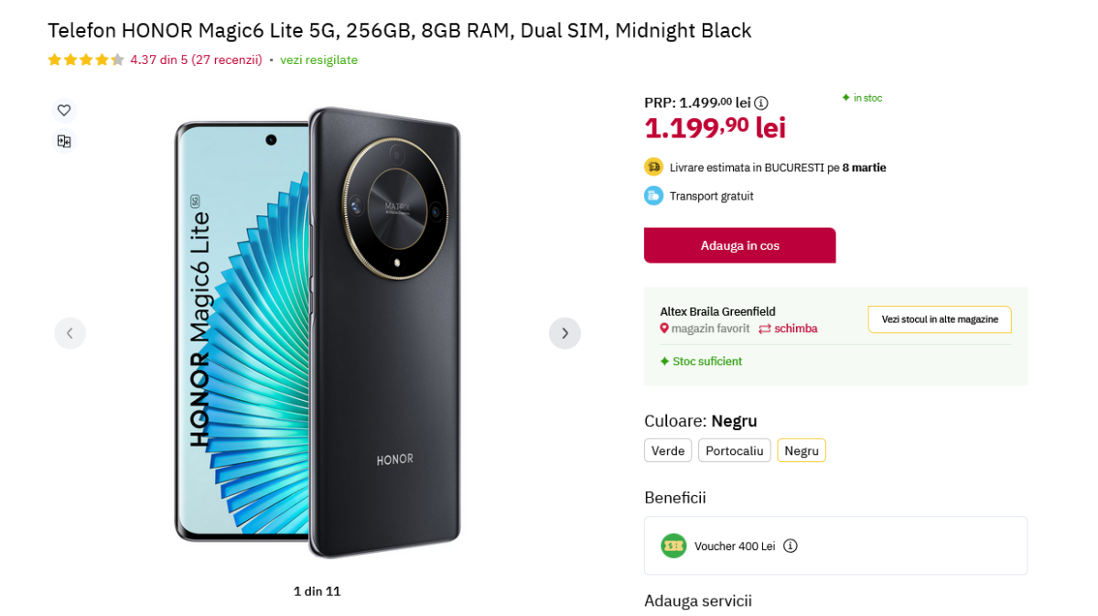The image size is (1098, 616).
Task: Open Voucher 400 Lei info icon
Action: coord(791,546)
